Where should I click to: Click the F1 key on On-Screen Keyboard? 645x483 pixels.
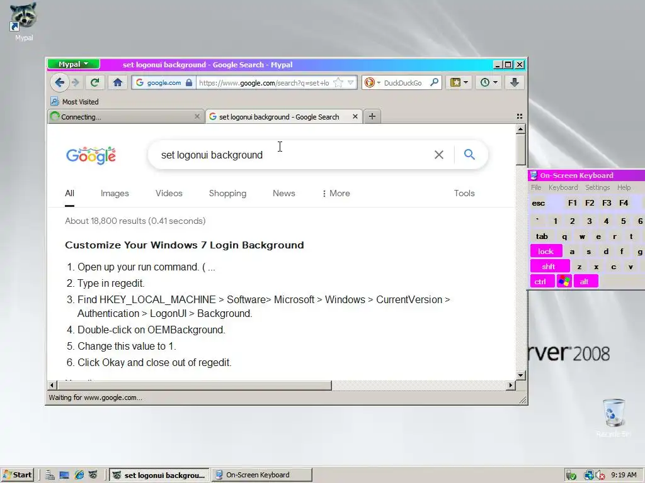(x=572, y=203)
